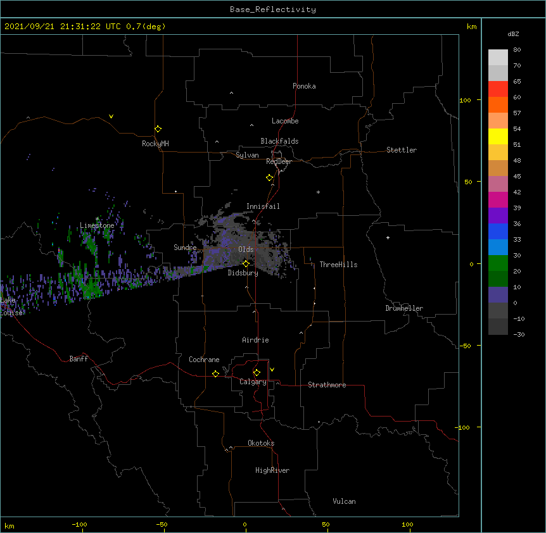
Task: Click the yellow diamond marker below RedDeer
Action: click(270, 178)
